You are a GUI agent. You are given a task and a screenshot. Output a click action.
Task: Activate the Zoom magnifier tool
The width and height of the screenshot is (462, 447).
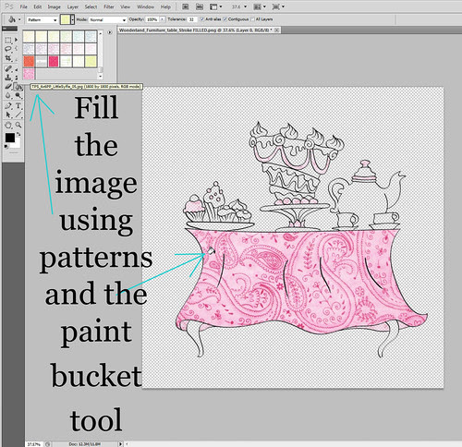click(x=18, y=125)
